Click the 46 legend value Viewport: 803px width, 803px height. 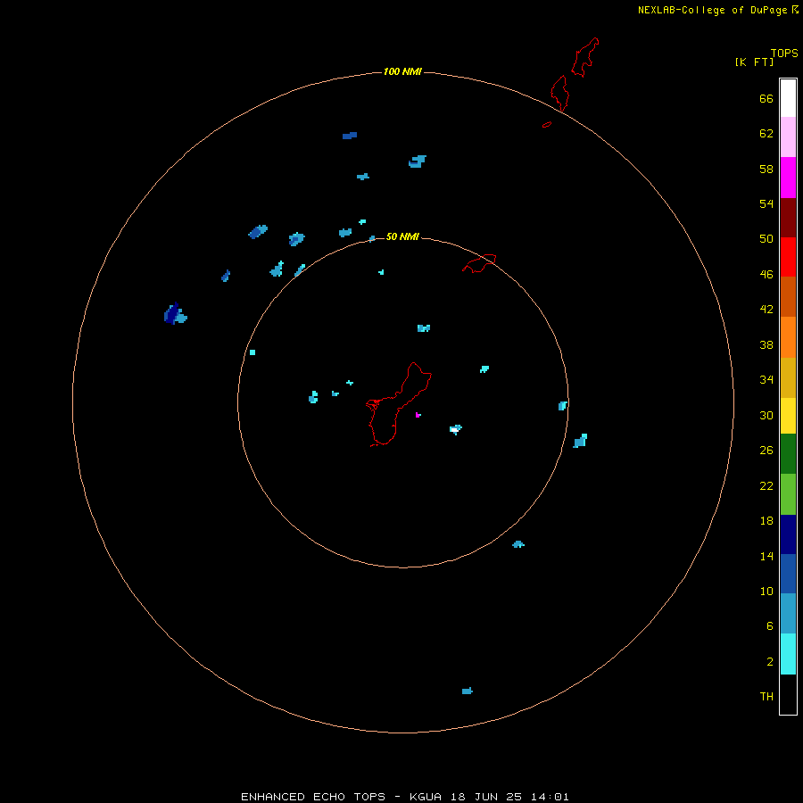click(766, 275)
